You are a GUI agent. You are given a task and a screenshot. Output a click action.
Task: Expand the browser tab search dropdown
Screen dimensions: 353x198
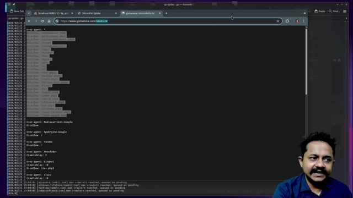[x=29, y=13]
